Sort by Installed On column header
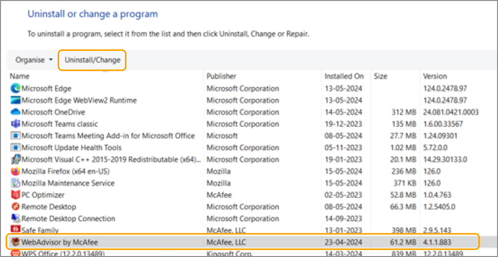Image resolution: width=498 pixels, height=257 pixels. (344, 76)
